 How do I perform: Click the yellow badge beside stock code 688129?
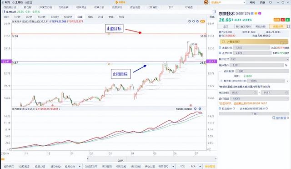256,13
